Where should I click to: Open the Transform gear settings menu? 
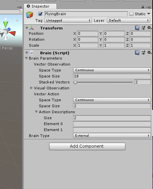tap(149, 28)
